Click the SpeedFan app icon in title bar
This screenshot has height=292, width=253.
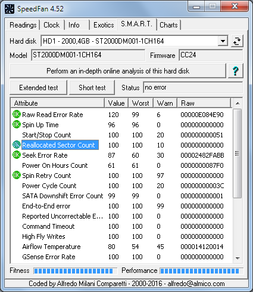tap(10, 9)
